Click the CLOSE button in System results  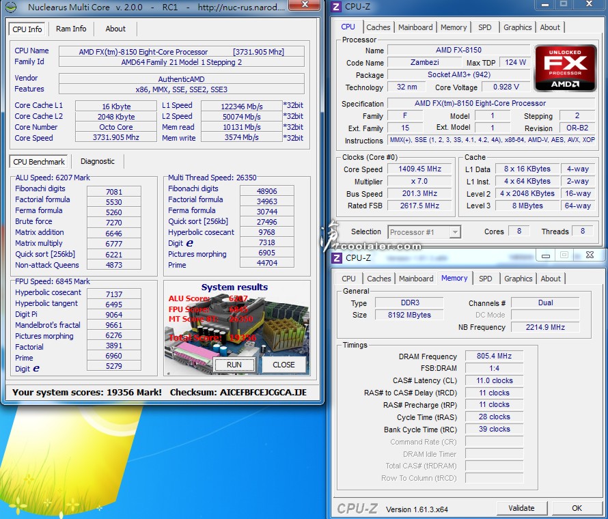click(284, 365)
